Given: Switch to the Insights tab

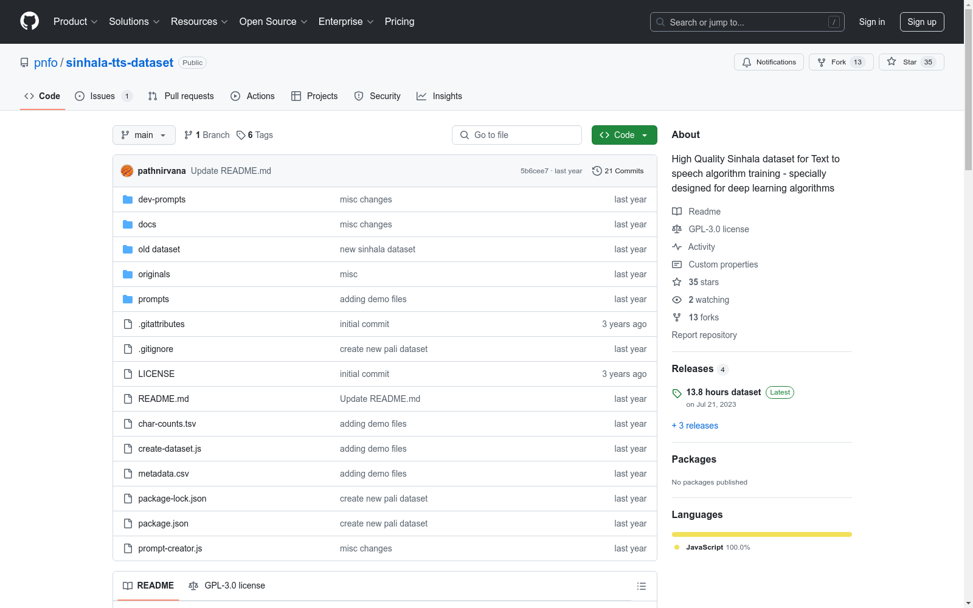Looking at the screenshot, I should [x=439, y=96].
